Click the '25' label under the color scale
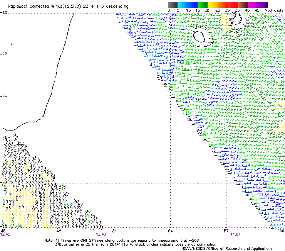 click(218, 10)
